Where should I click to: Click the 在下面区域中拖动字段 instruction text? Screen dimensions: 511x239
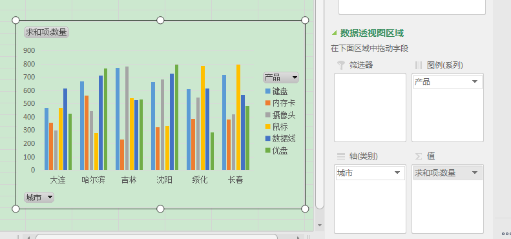(370, 49)
